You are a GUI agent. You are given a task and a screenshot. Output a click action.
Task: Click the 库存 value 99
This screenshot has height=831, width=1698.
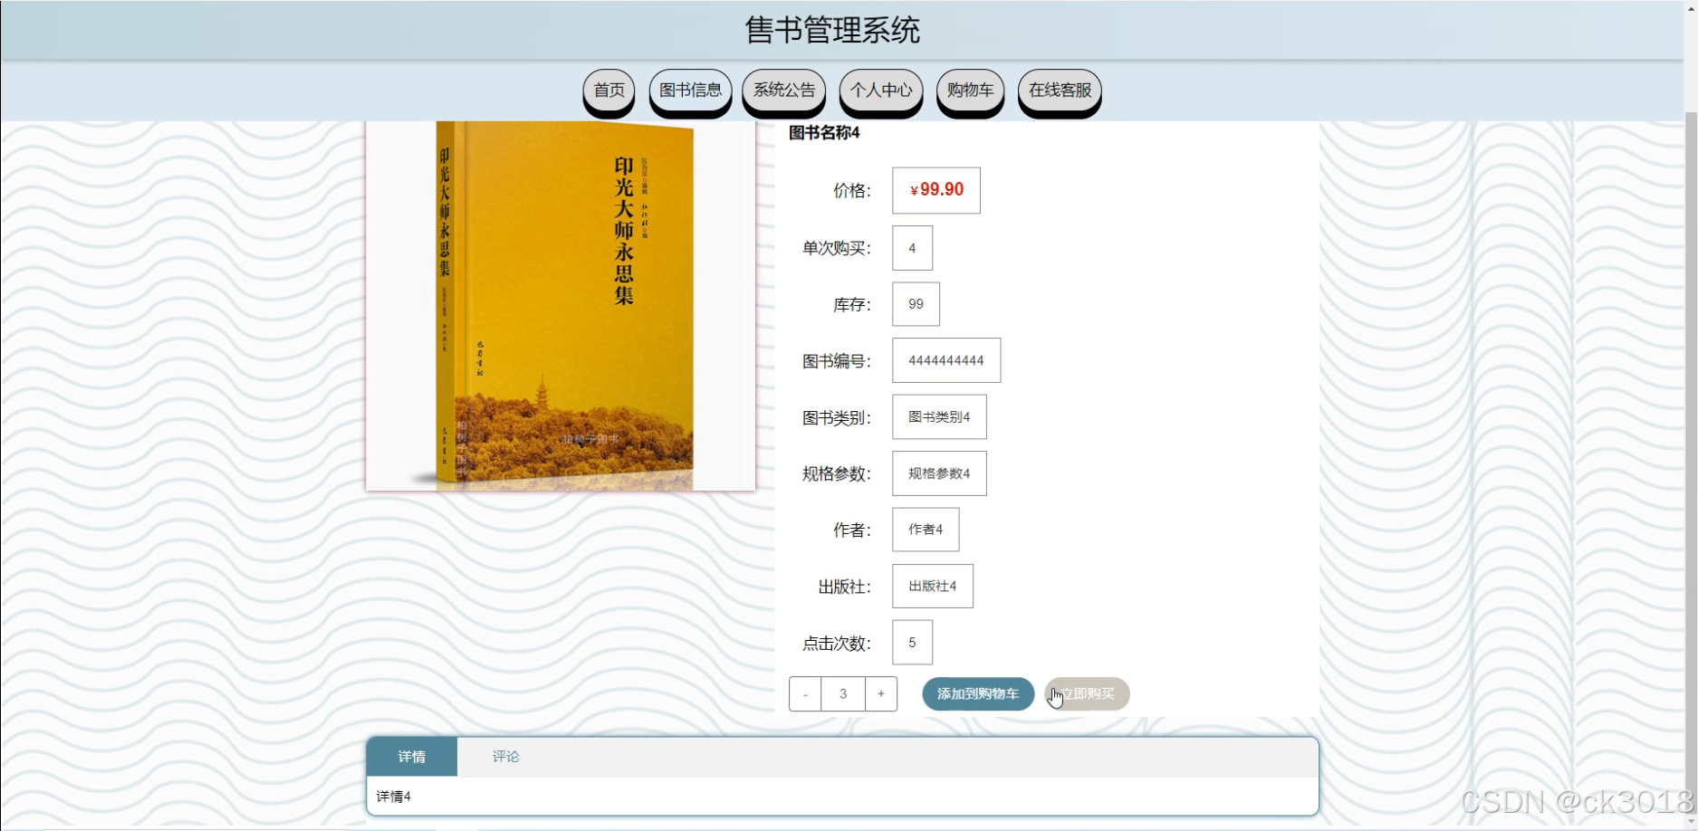point(916,304)
